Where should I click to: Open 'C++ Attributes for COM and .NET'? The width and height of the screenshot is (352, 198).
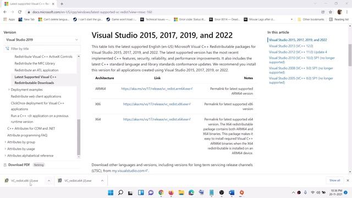31,128
